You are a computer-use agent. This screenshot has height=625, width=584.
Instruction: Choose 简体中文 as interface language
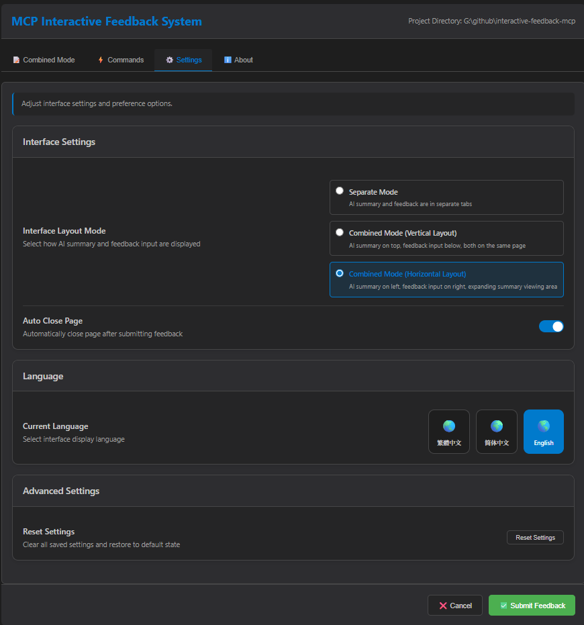(496, 432)
